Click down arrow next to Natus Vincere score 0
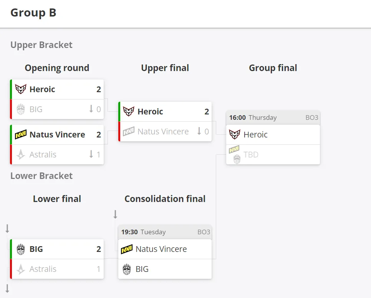This screenshot has height=298, width=371. pyautogui.click(x=199, y=131)
